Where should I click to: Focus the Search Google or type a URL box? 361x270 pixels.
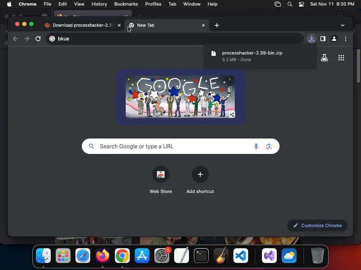[x=180, y=146]
